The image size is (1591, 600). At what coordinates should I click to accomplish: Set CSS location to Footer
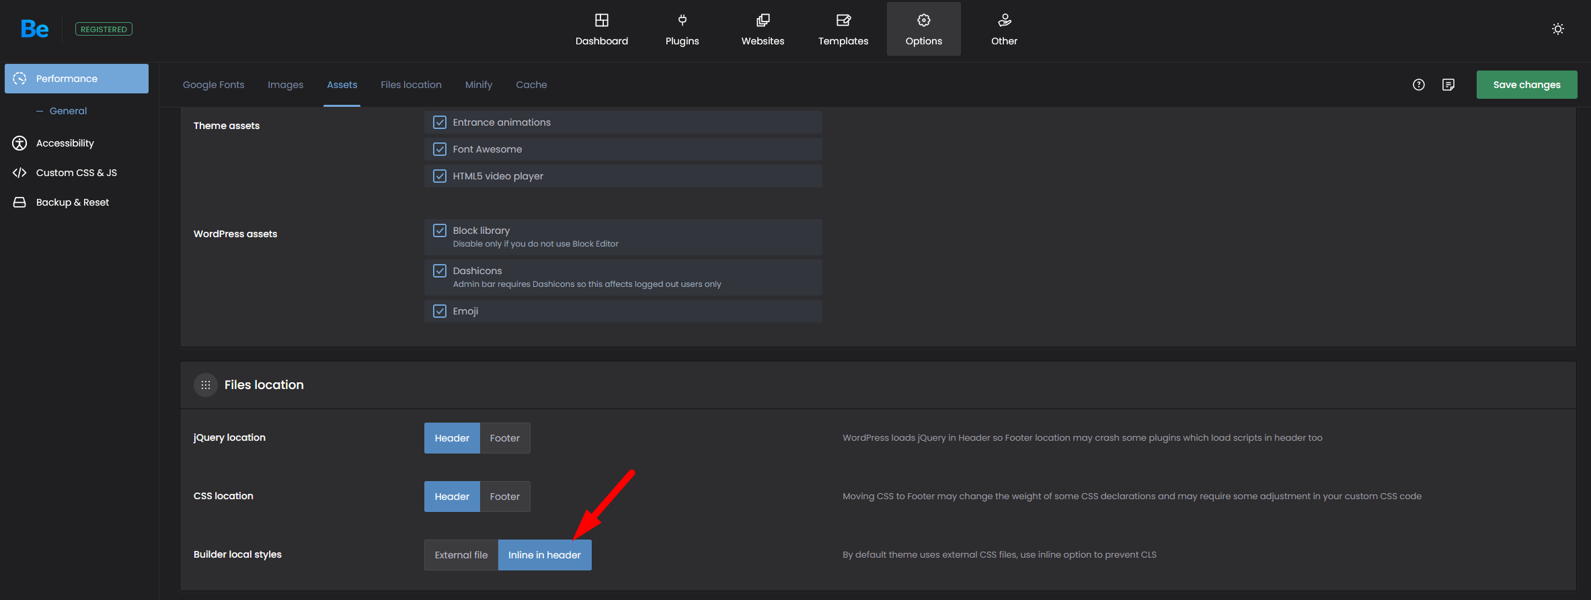point(505,497)
